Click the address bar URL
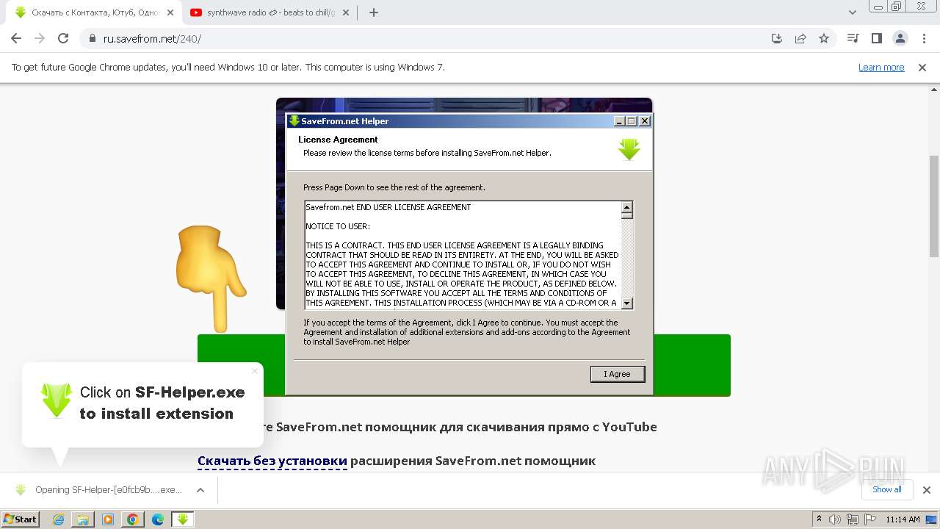Image resolution: width=940 pixels, height=529 pixels. (x=152, y=39)
